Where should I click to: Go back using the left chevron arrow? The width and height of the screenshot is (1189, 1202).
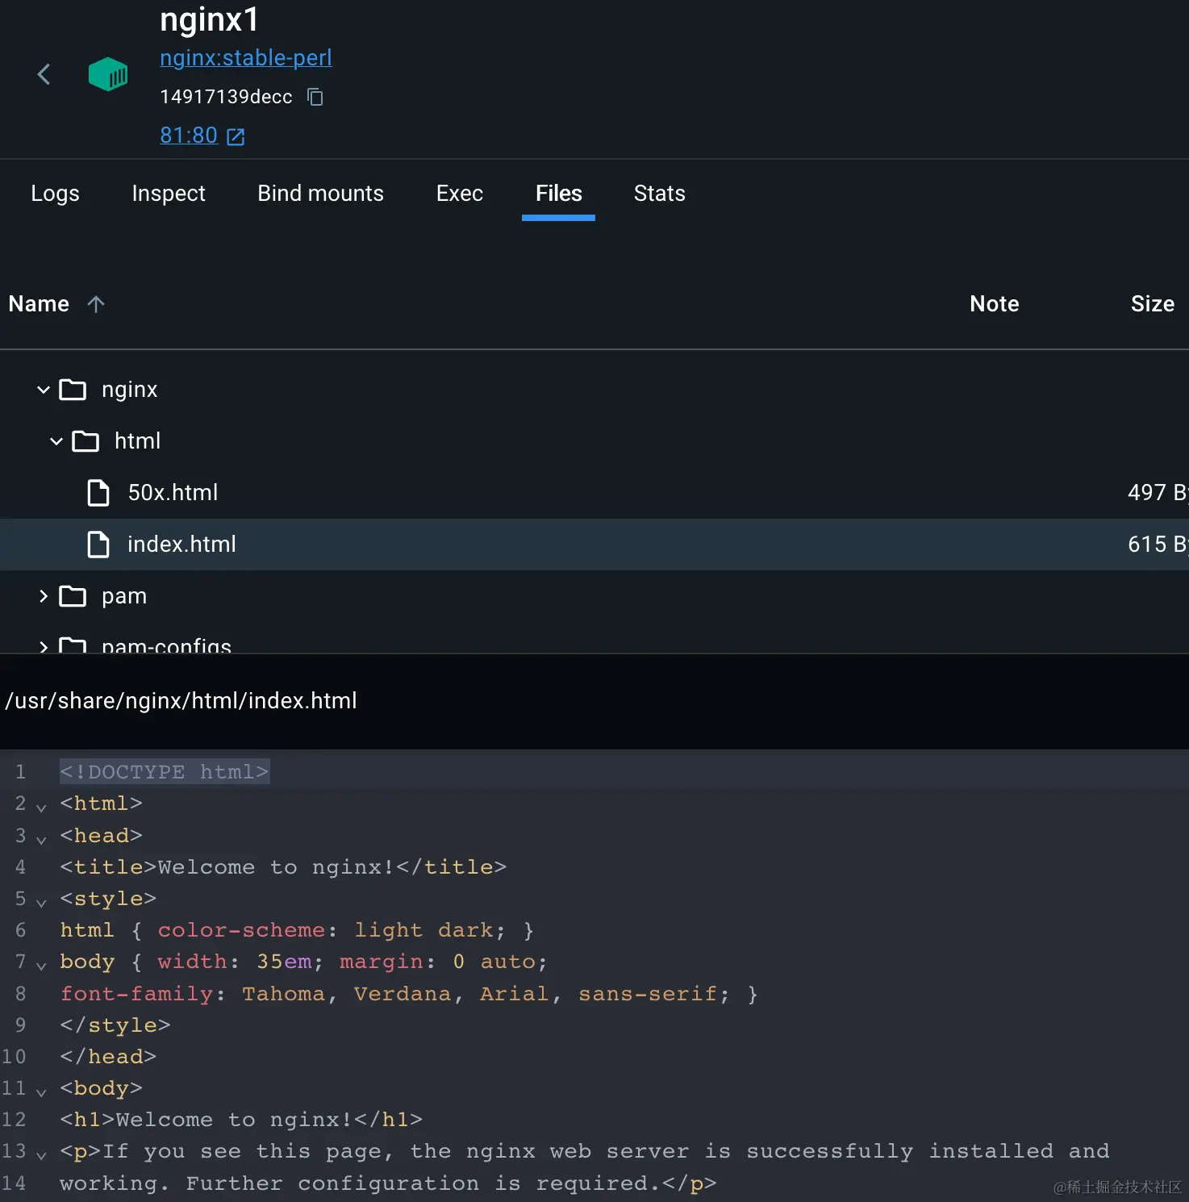coord(44,75)
